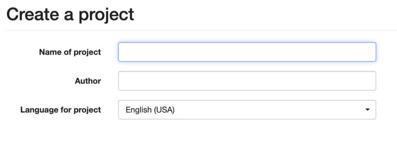This screenshot has height=146, width=397.
Task: Click inside the blue-outlined input field
Action: click(247, 52)
